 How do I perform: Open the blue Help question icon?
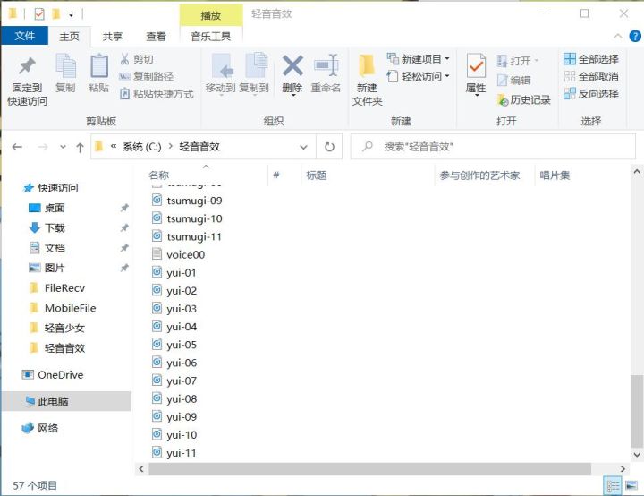click(x=635, y=37)
